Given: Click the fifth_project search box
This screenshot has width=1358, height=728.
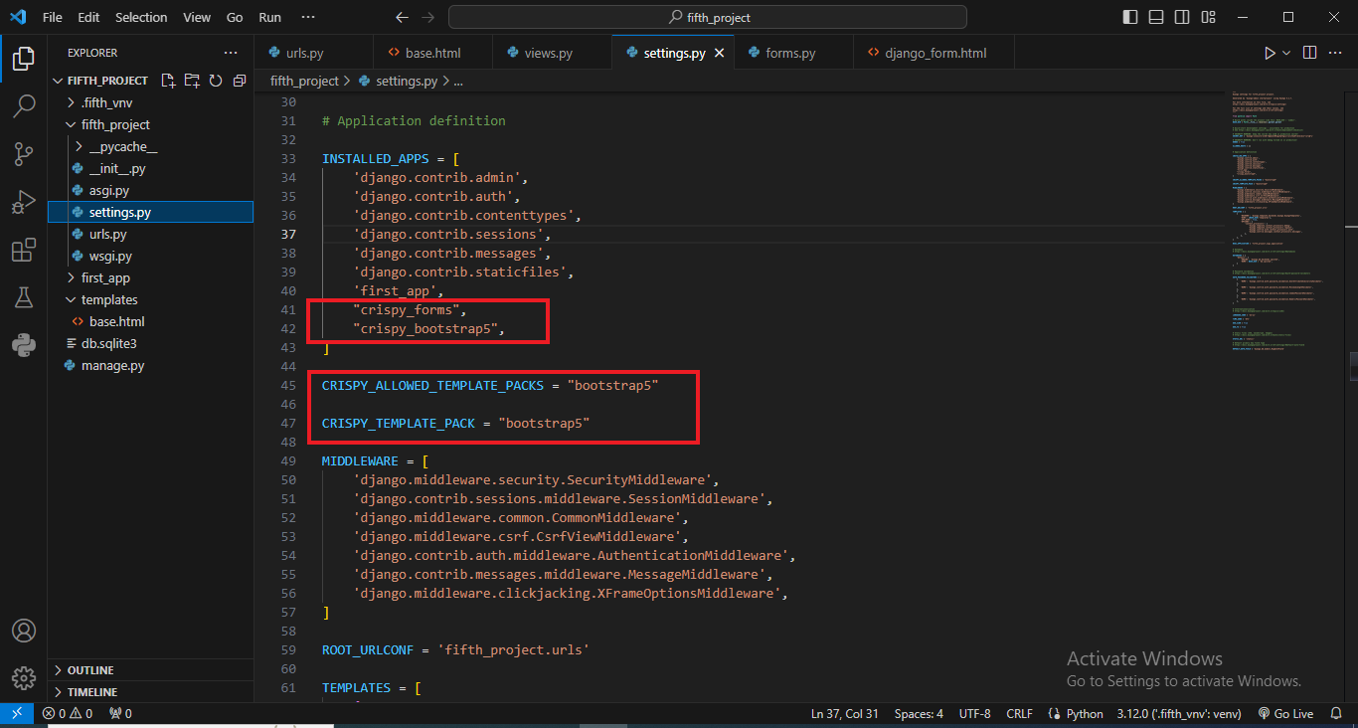Looking at the screenshot, I should pos(708,17).
